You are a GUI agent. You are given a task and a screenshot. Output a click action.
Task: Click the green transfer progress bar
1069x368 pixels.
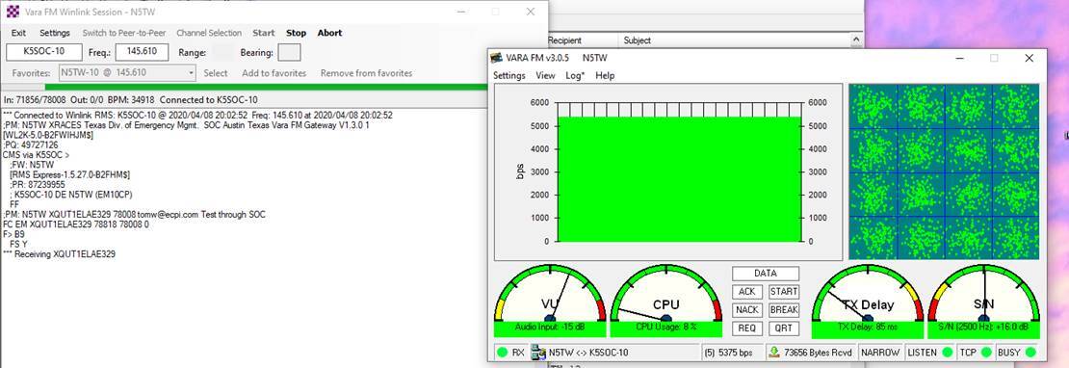296,87
